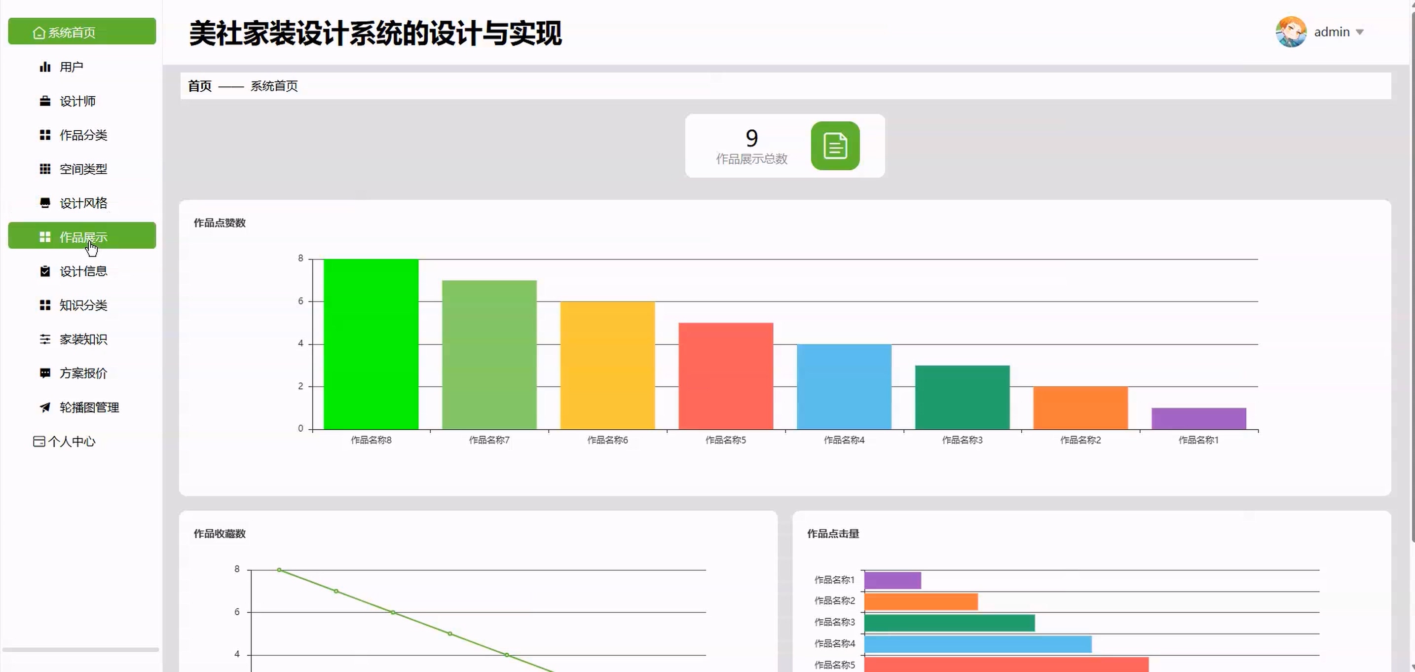
Task: Click the chat bubble icon beside 方案报价
Action: pos(45,373)
